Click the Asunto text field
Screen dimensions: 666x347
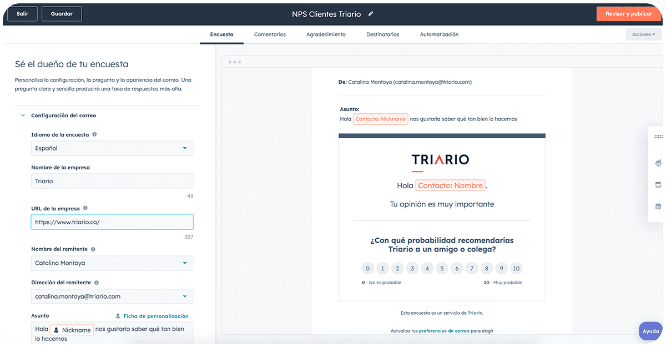pos(112,333)
